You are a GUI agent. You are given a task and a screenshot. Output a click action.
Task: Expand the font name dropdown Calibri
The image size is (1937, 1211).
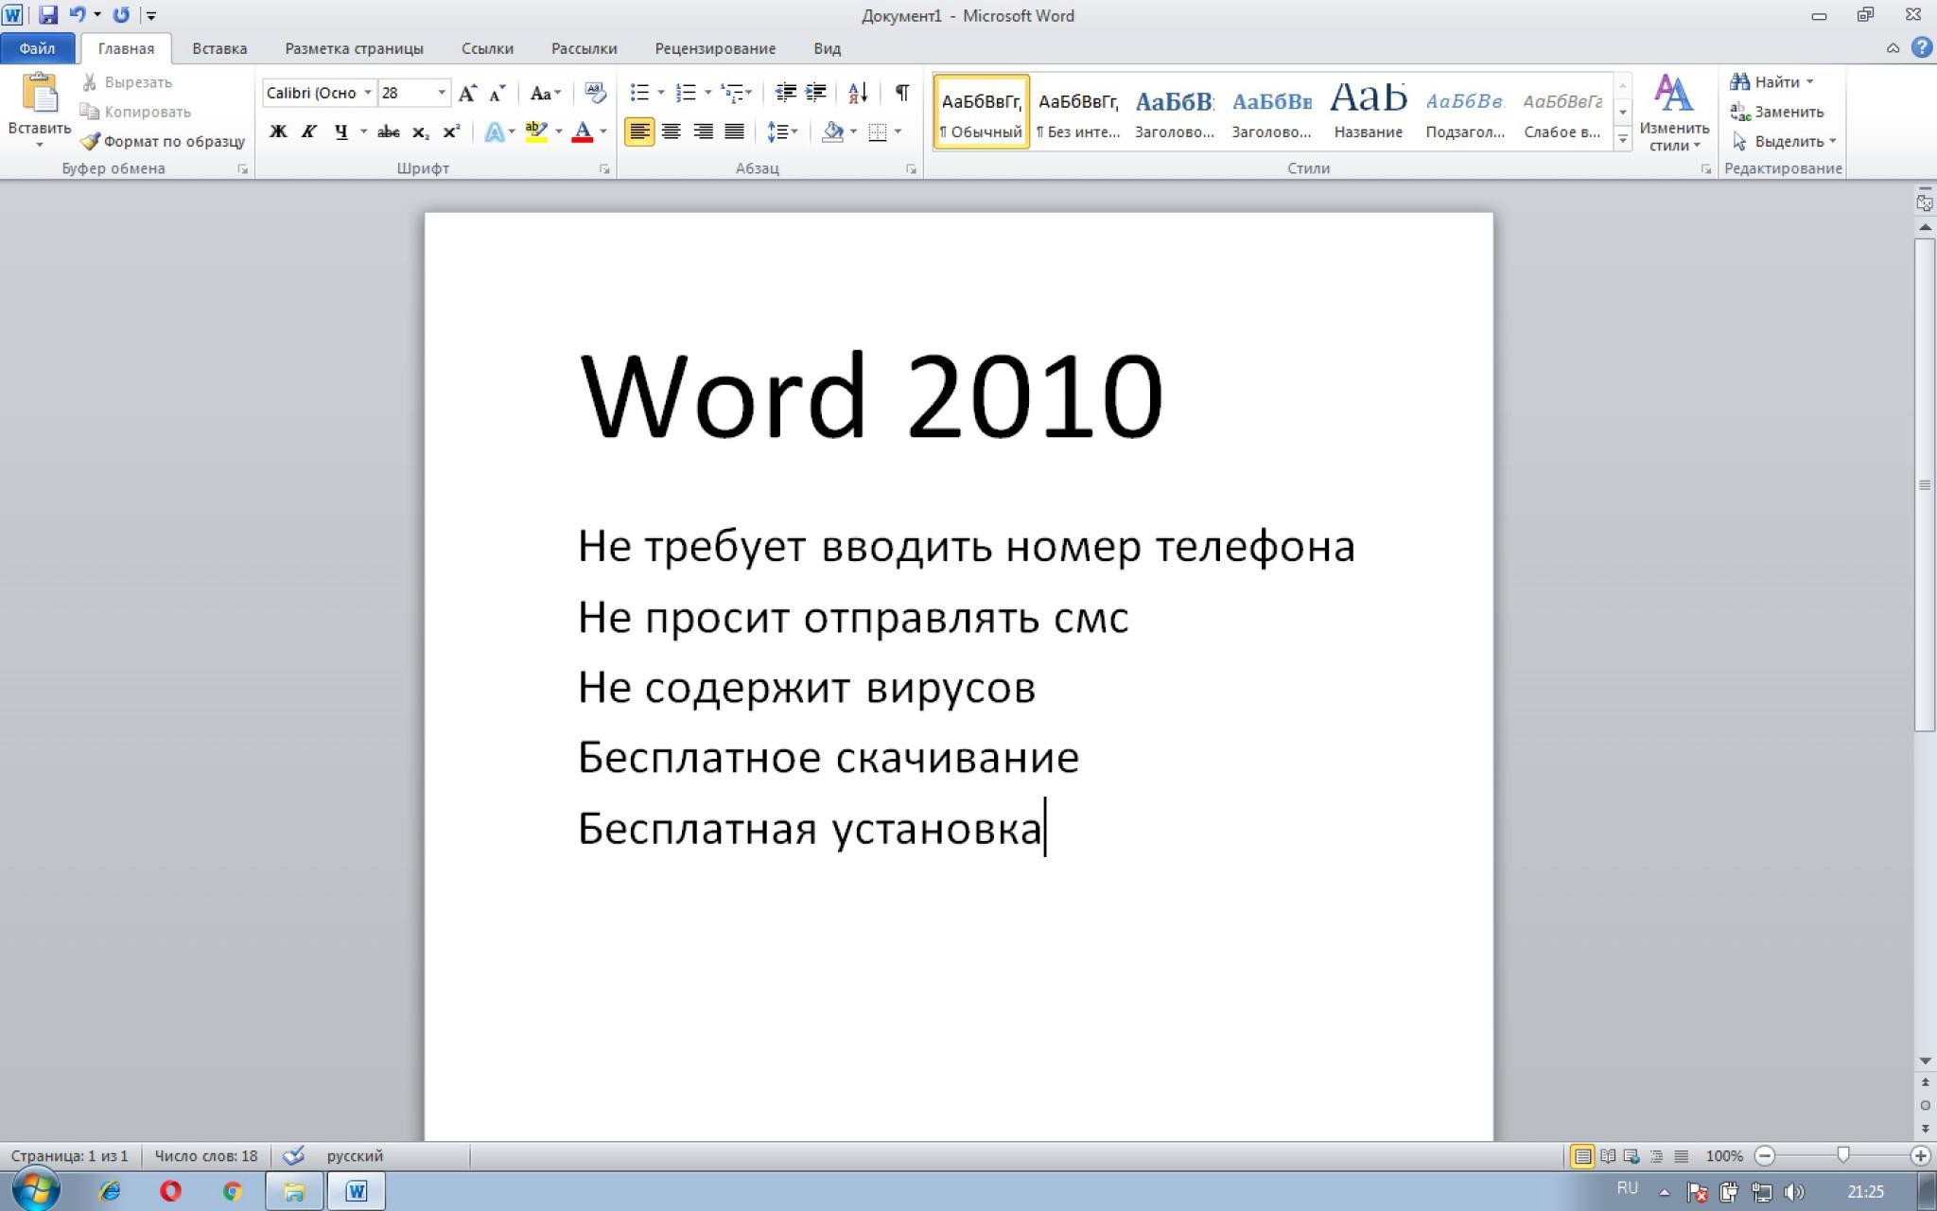368,94
